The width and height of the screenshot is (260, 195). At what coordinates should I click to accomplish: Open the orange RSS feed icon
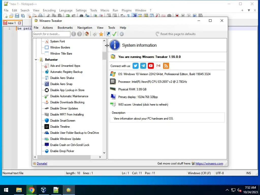pos(166,66)
